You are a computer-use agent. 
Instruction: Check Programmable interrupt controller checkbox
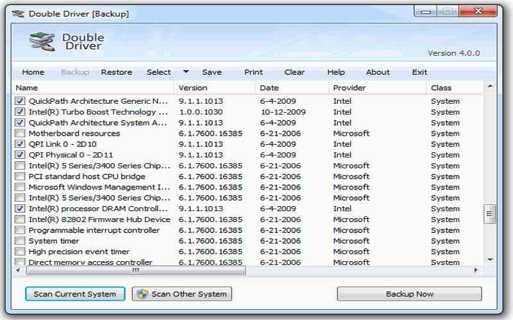pos(20,230)
